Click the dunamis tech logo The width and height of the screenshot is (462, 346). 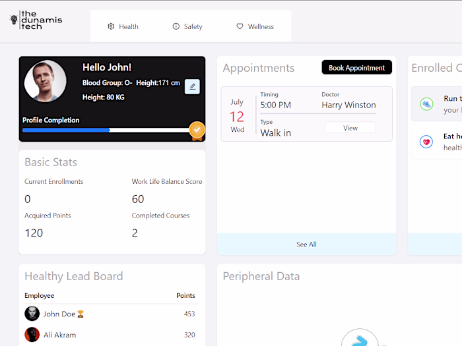click(36, 20)
